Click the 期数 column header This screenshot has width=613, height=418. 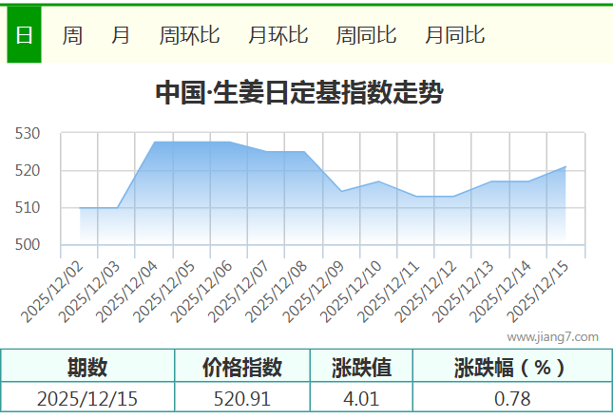pyautogui.click(x=87, y=367)
